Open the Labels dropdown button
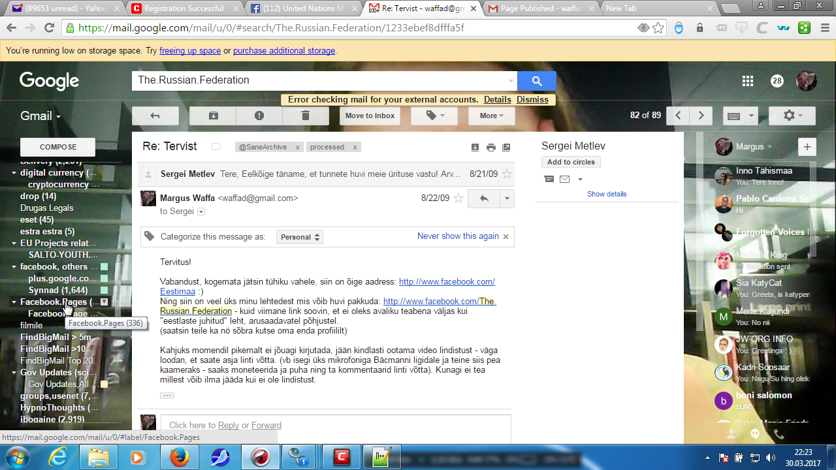 click(434, 116)
